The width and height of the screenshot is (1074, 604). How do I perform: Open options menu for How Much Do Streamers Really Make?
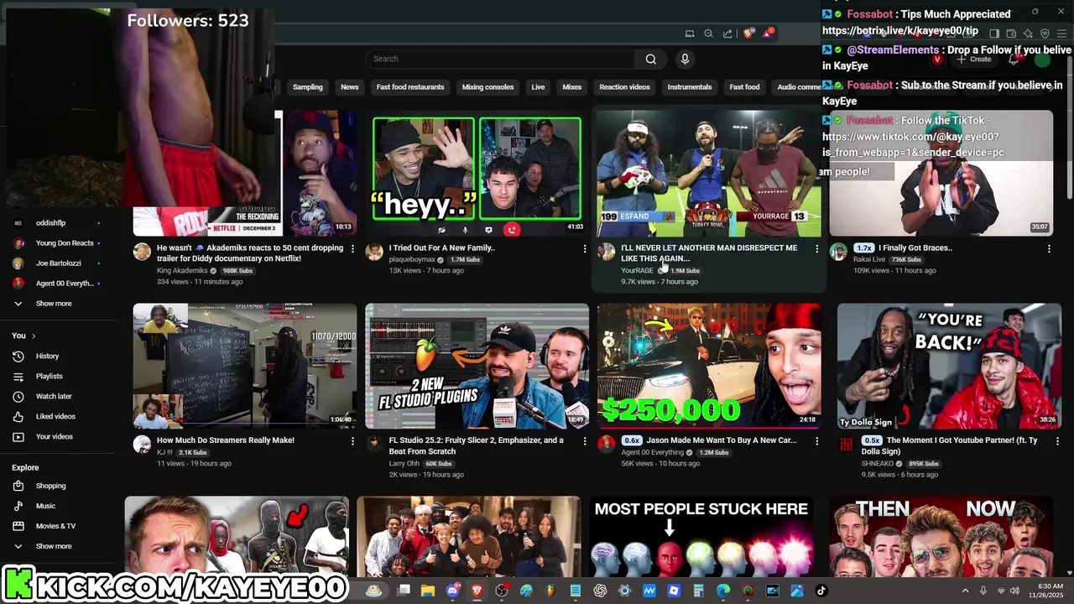point(352,440)
